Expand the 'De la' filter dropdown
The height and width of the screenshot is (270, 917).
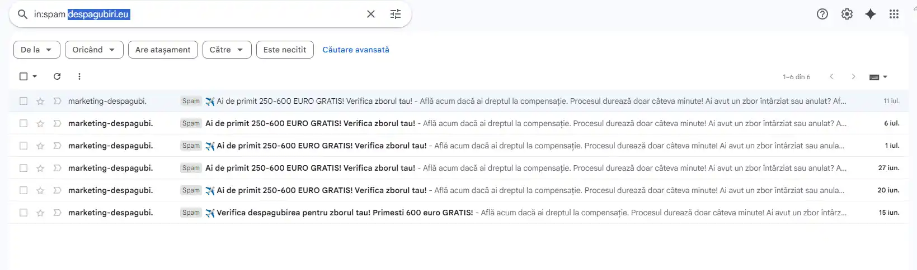coord(36,50)
